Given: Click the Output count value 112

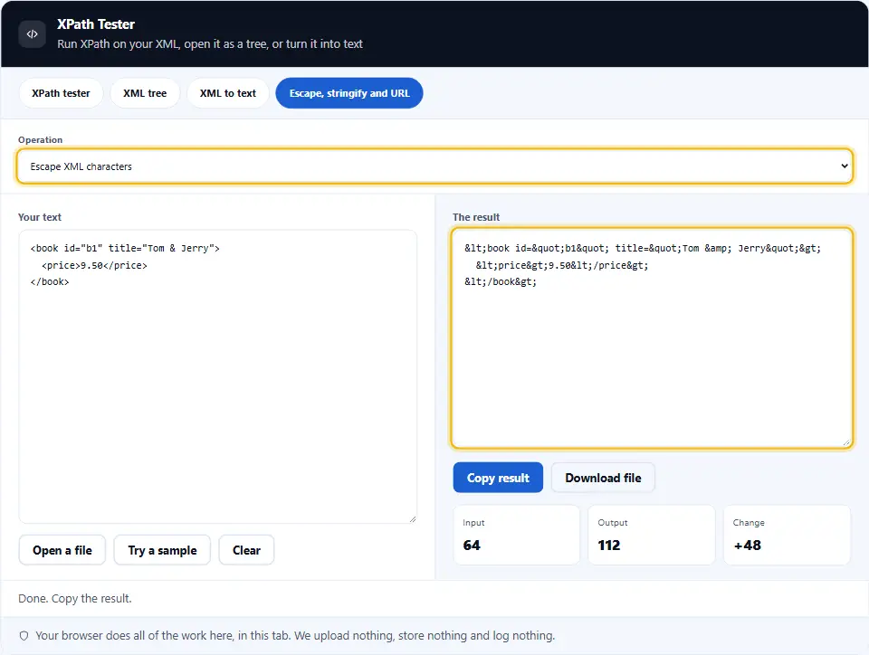Looking at the screenshot, I should (x=608, y=546).
